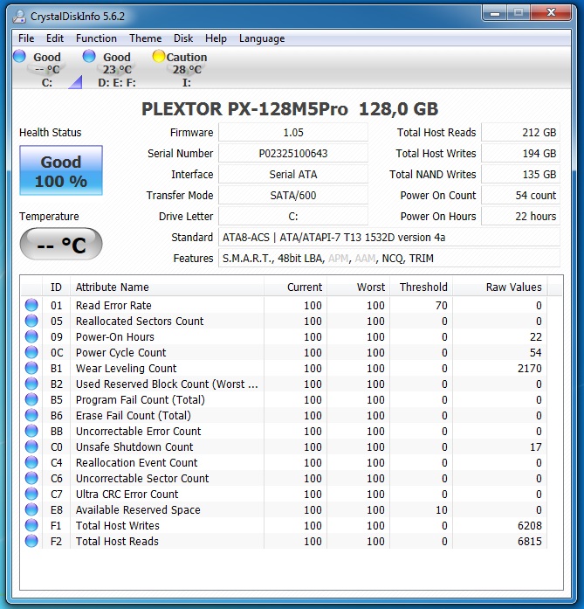This screenshot has width=584, height=609.
Task: Select the yellow Caution icon for drive I:
Action: 158,57
